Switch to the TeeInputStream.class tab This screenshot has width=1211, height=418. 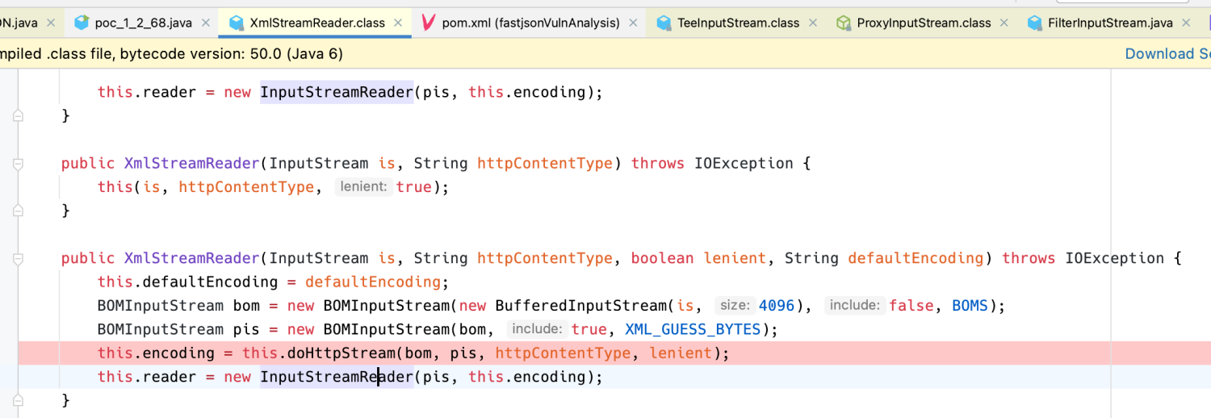tap(739, 23)
